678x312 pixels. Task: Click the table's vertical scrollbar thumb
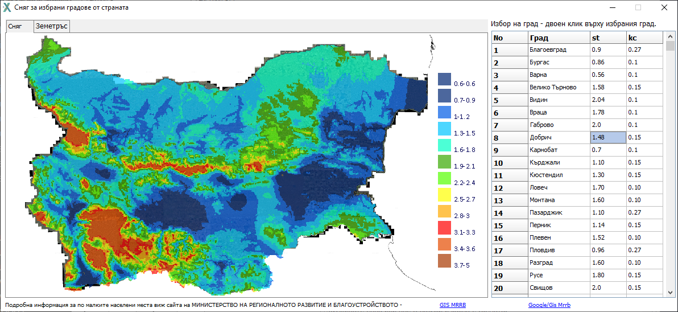(x=670, y=46)
